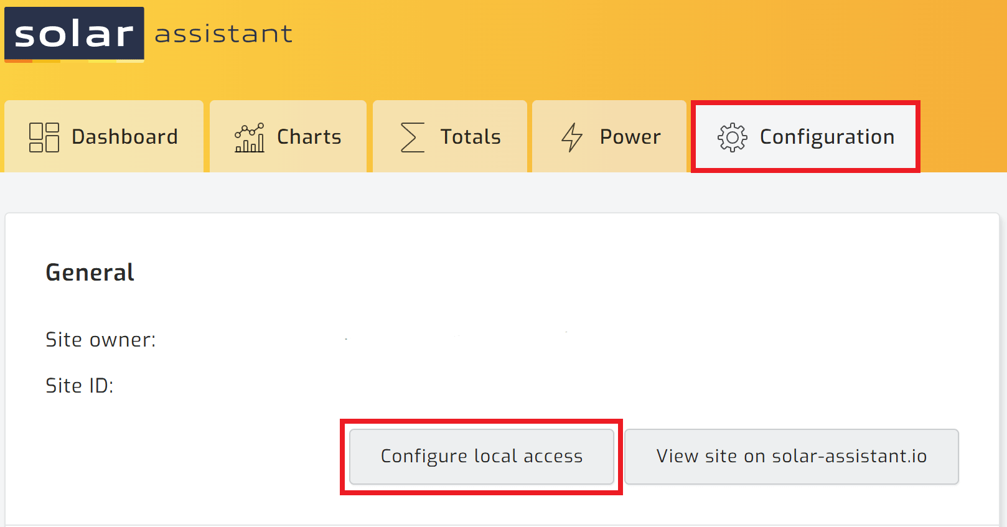The image size is (1007, 527).
Task: Click the General section heading
Action: pyautogui.click(x=90, y=273)
